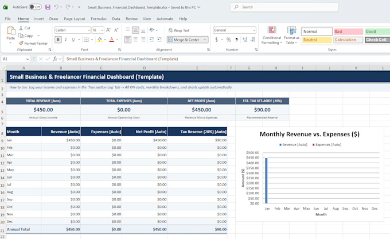Cut the selection with scissors icon
The image size is (390, 239).
[x=21, y=28]
